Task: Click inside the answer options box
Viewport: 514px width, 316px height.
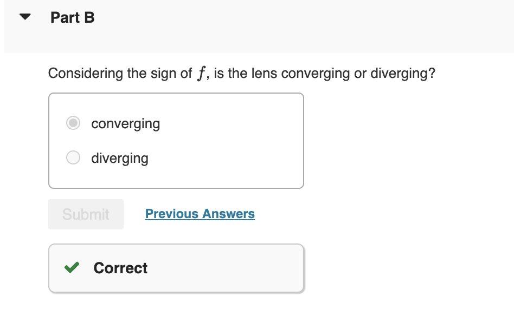Action: (176, 140)
